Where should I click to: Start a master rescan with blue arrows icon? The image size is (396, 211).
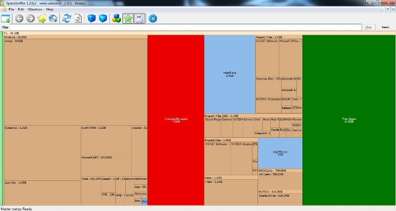[67, 19]
